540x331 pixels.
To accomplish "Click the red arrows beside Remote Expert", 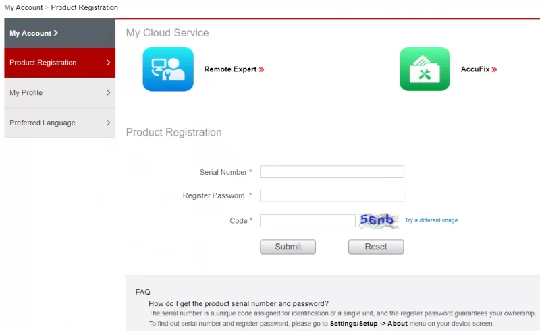I will coord(261,69).
